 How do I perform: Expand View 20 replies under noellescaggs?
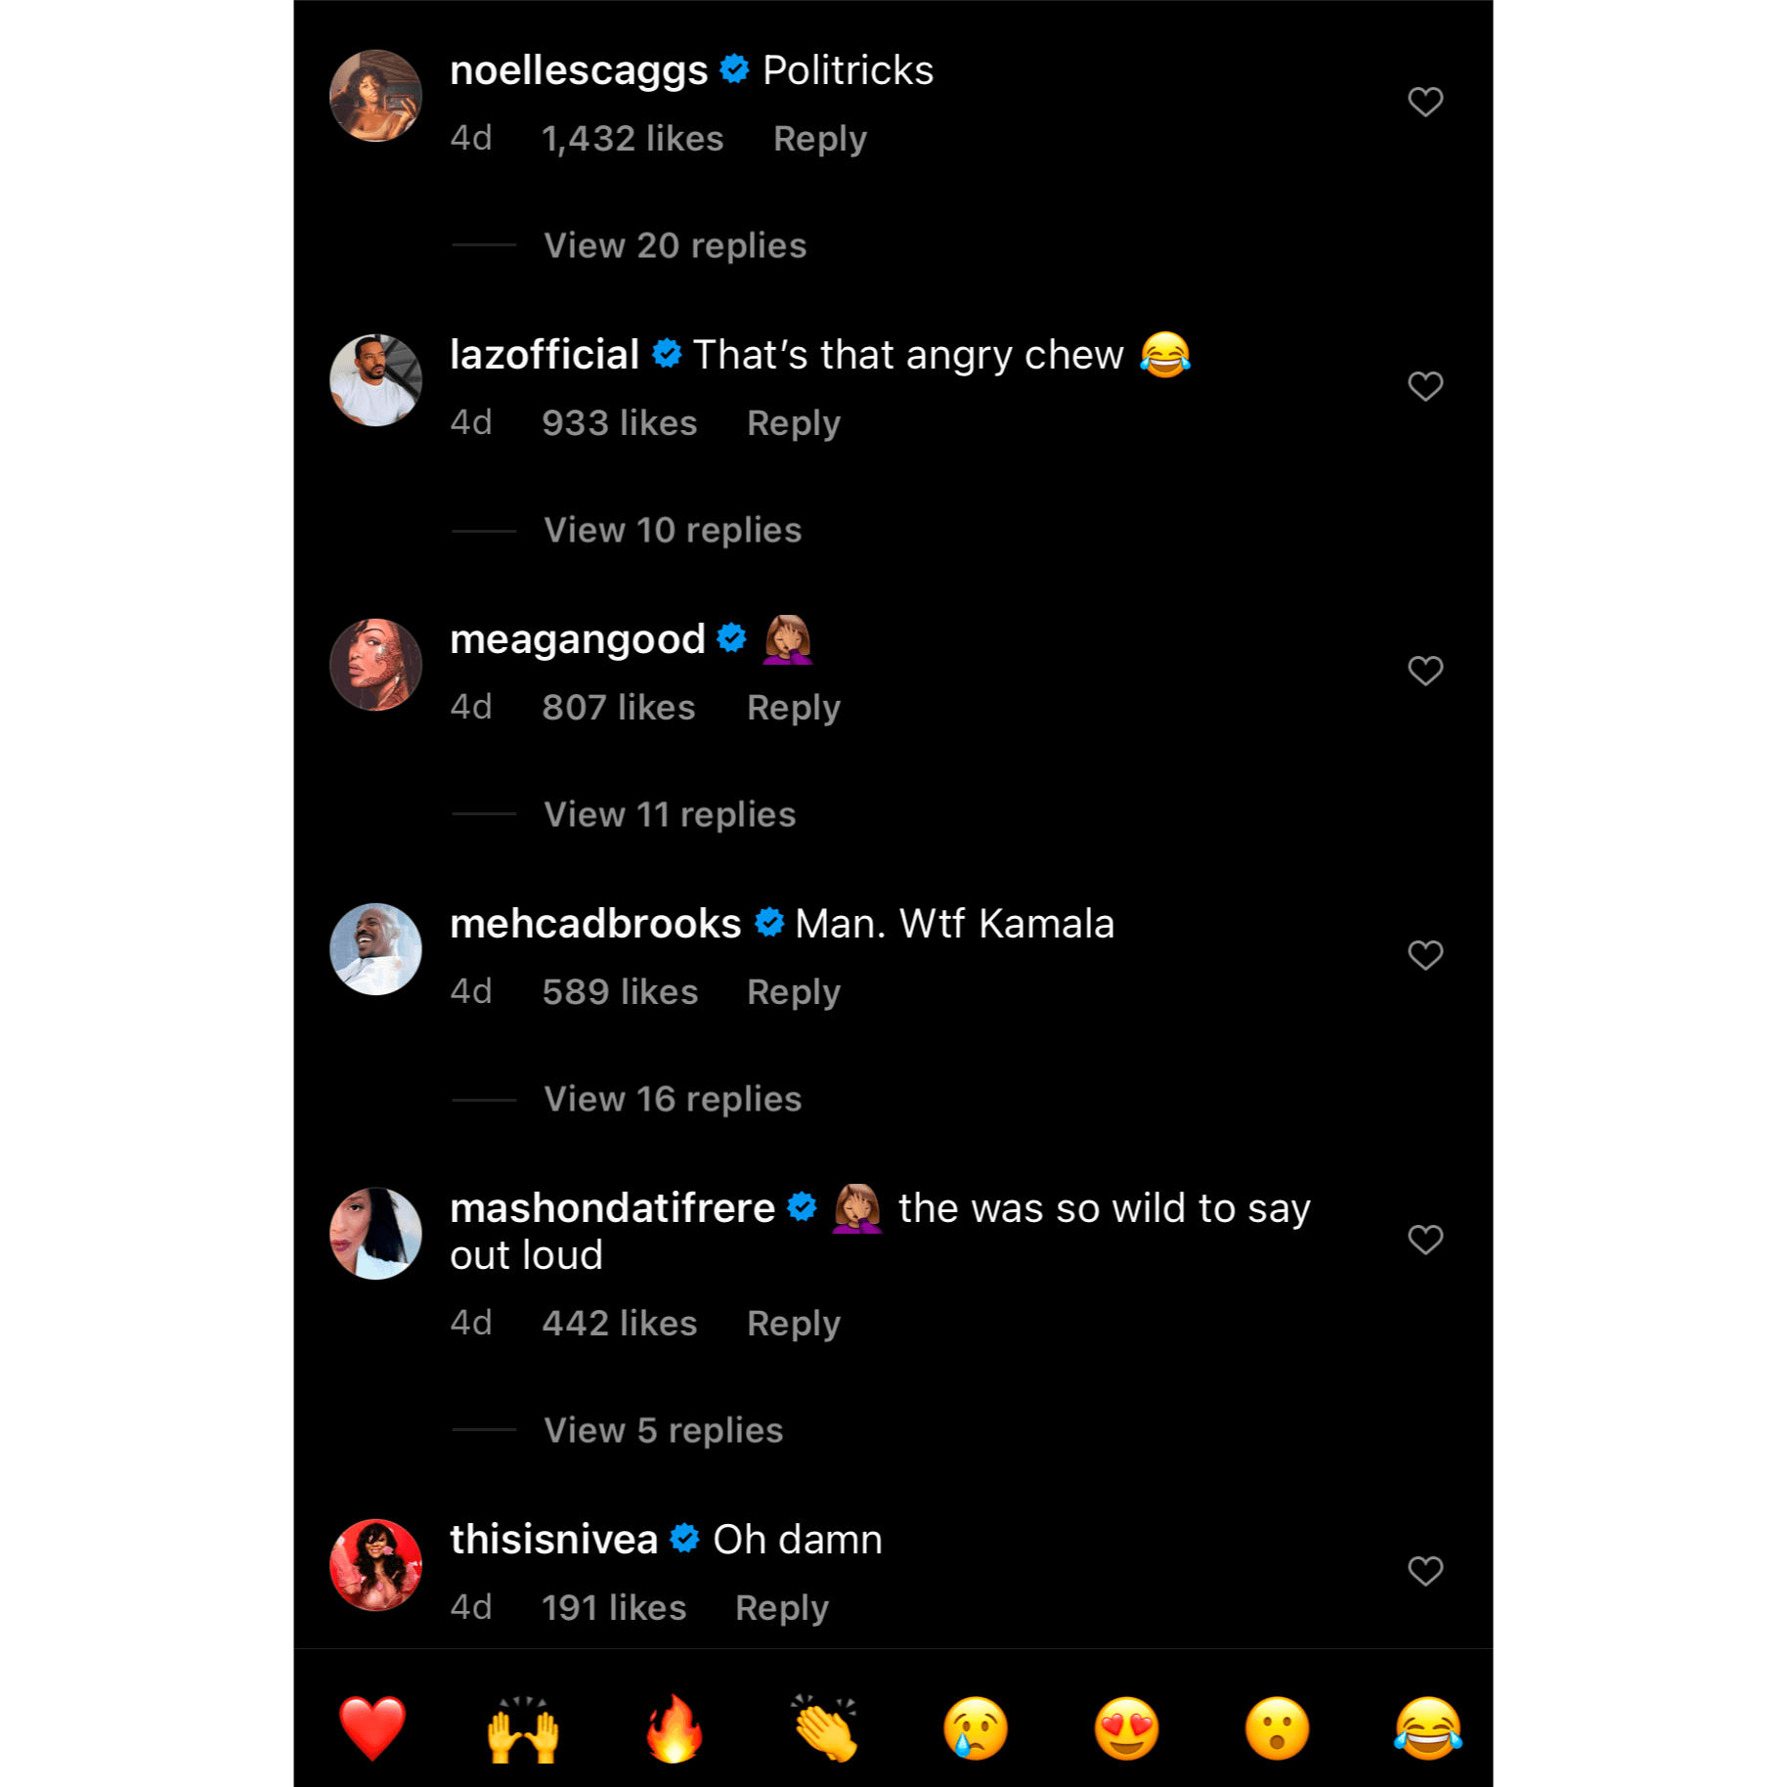(675, 245)
